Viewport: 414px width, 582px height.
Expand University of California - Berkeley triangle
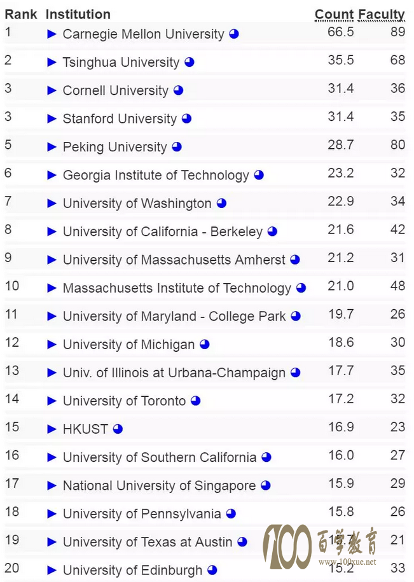pos(52,232)
